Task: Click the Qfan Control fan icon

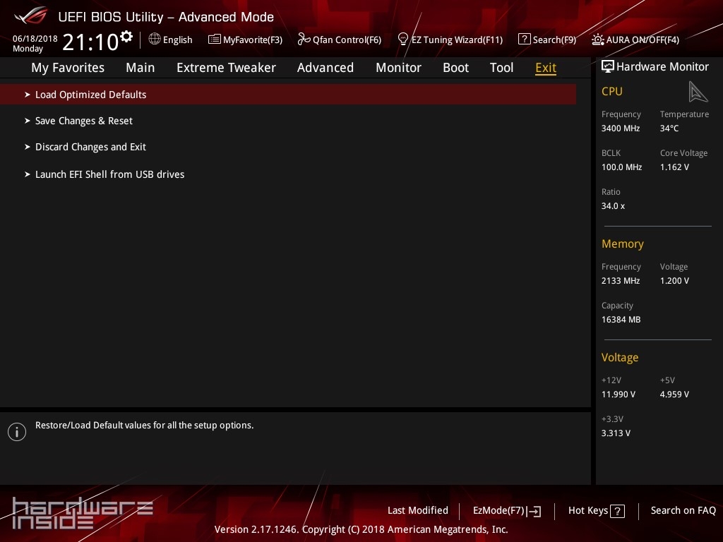Action: pos(304,40)
